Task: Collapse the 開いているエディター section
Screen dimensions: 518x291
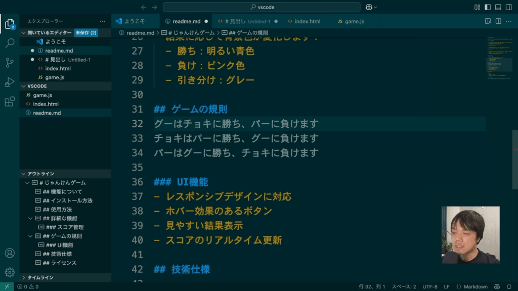Action: (x=23, y=33)
